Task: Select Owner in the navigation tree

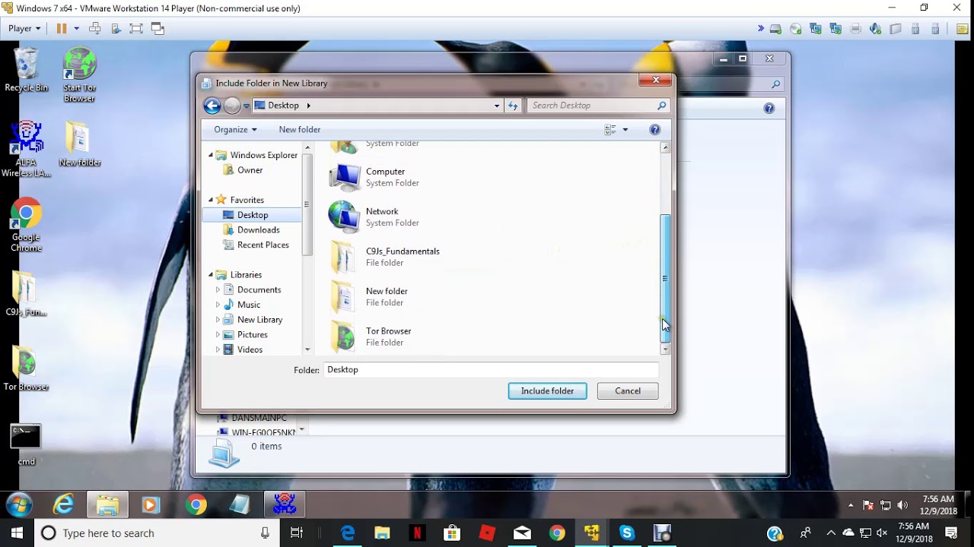Action: point(250,170)
